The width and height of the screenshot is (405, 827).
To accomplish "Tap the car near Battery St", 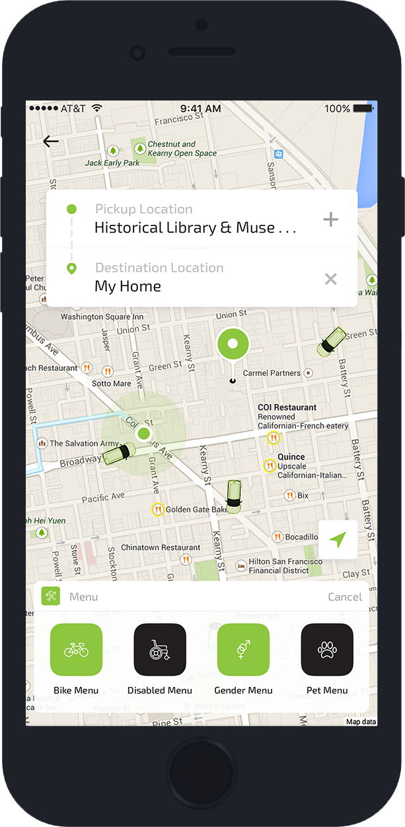I will [x=331, y=342].
